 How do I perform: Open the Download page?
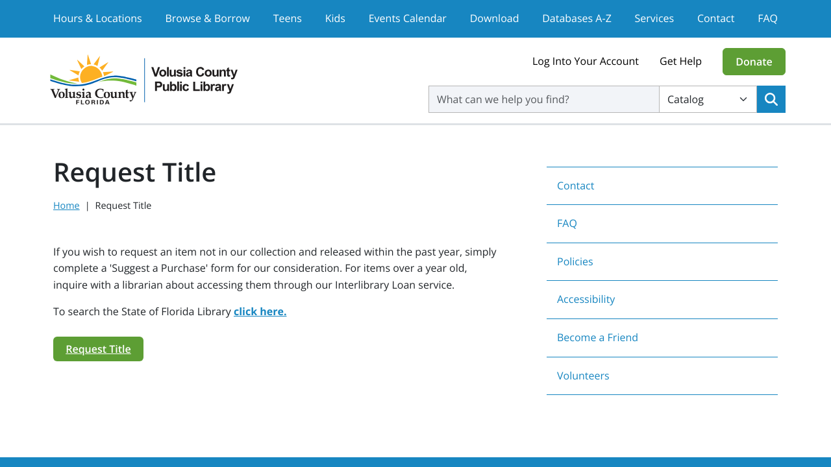494,18
